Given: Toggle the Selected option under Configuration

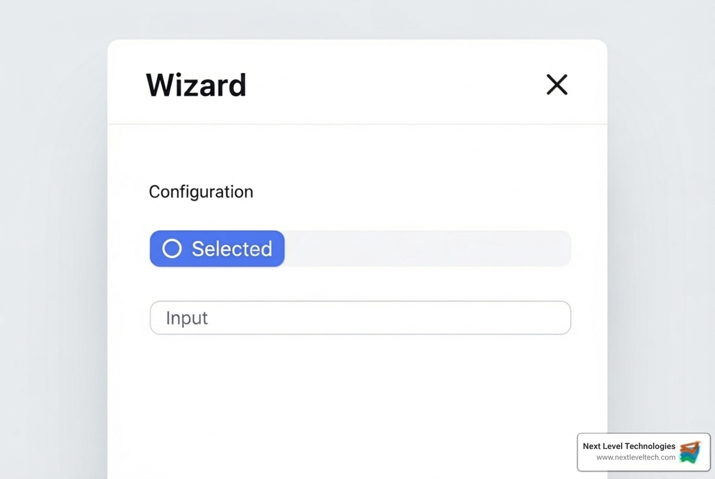Looking at the screenshot, I should pyautogui.click(x=217, y=249).
